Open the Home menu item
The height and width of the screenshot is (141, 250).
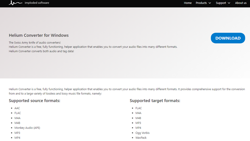(x=188, y=3)
